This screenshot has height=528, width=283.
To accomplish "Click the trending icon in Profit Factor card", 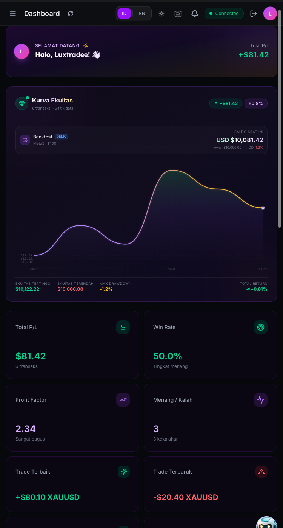I will click(x=123, y=400).
